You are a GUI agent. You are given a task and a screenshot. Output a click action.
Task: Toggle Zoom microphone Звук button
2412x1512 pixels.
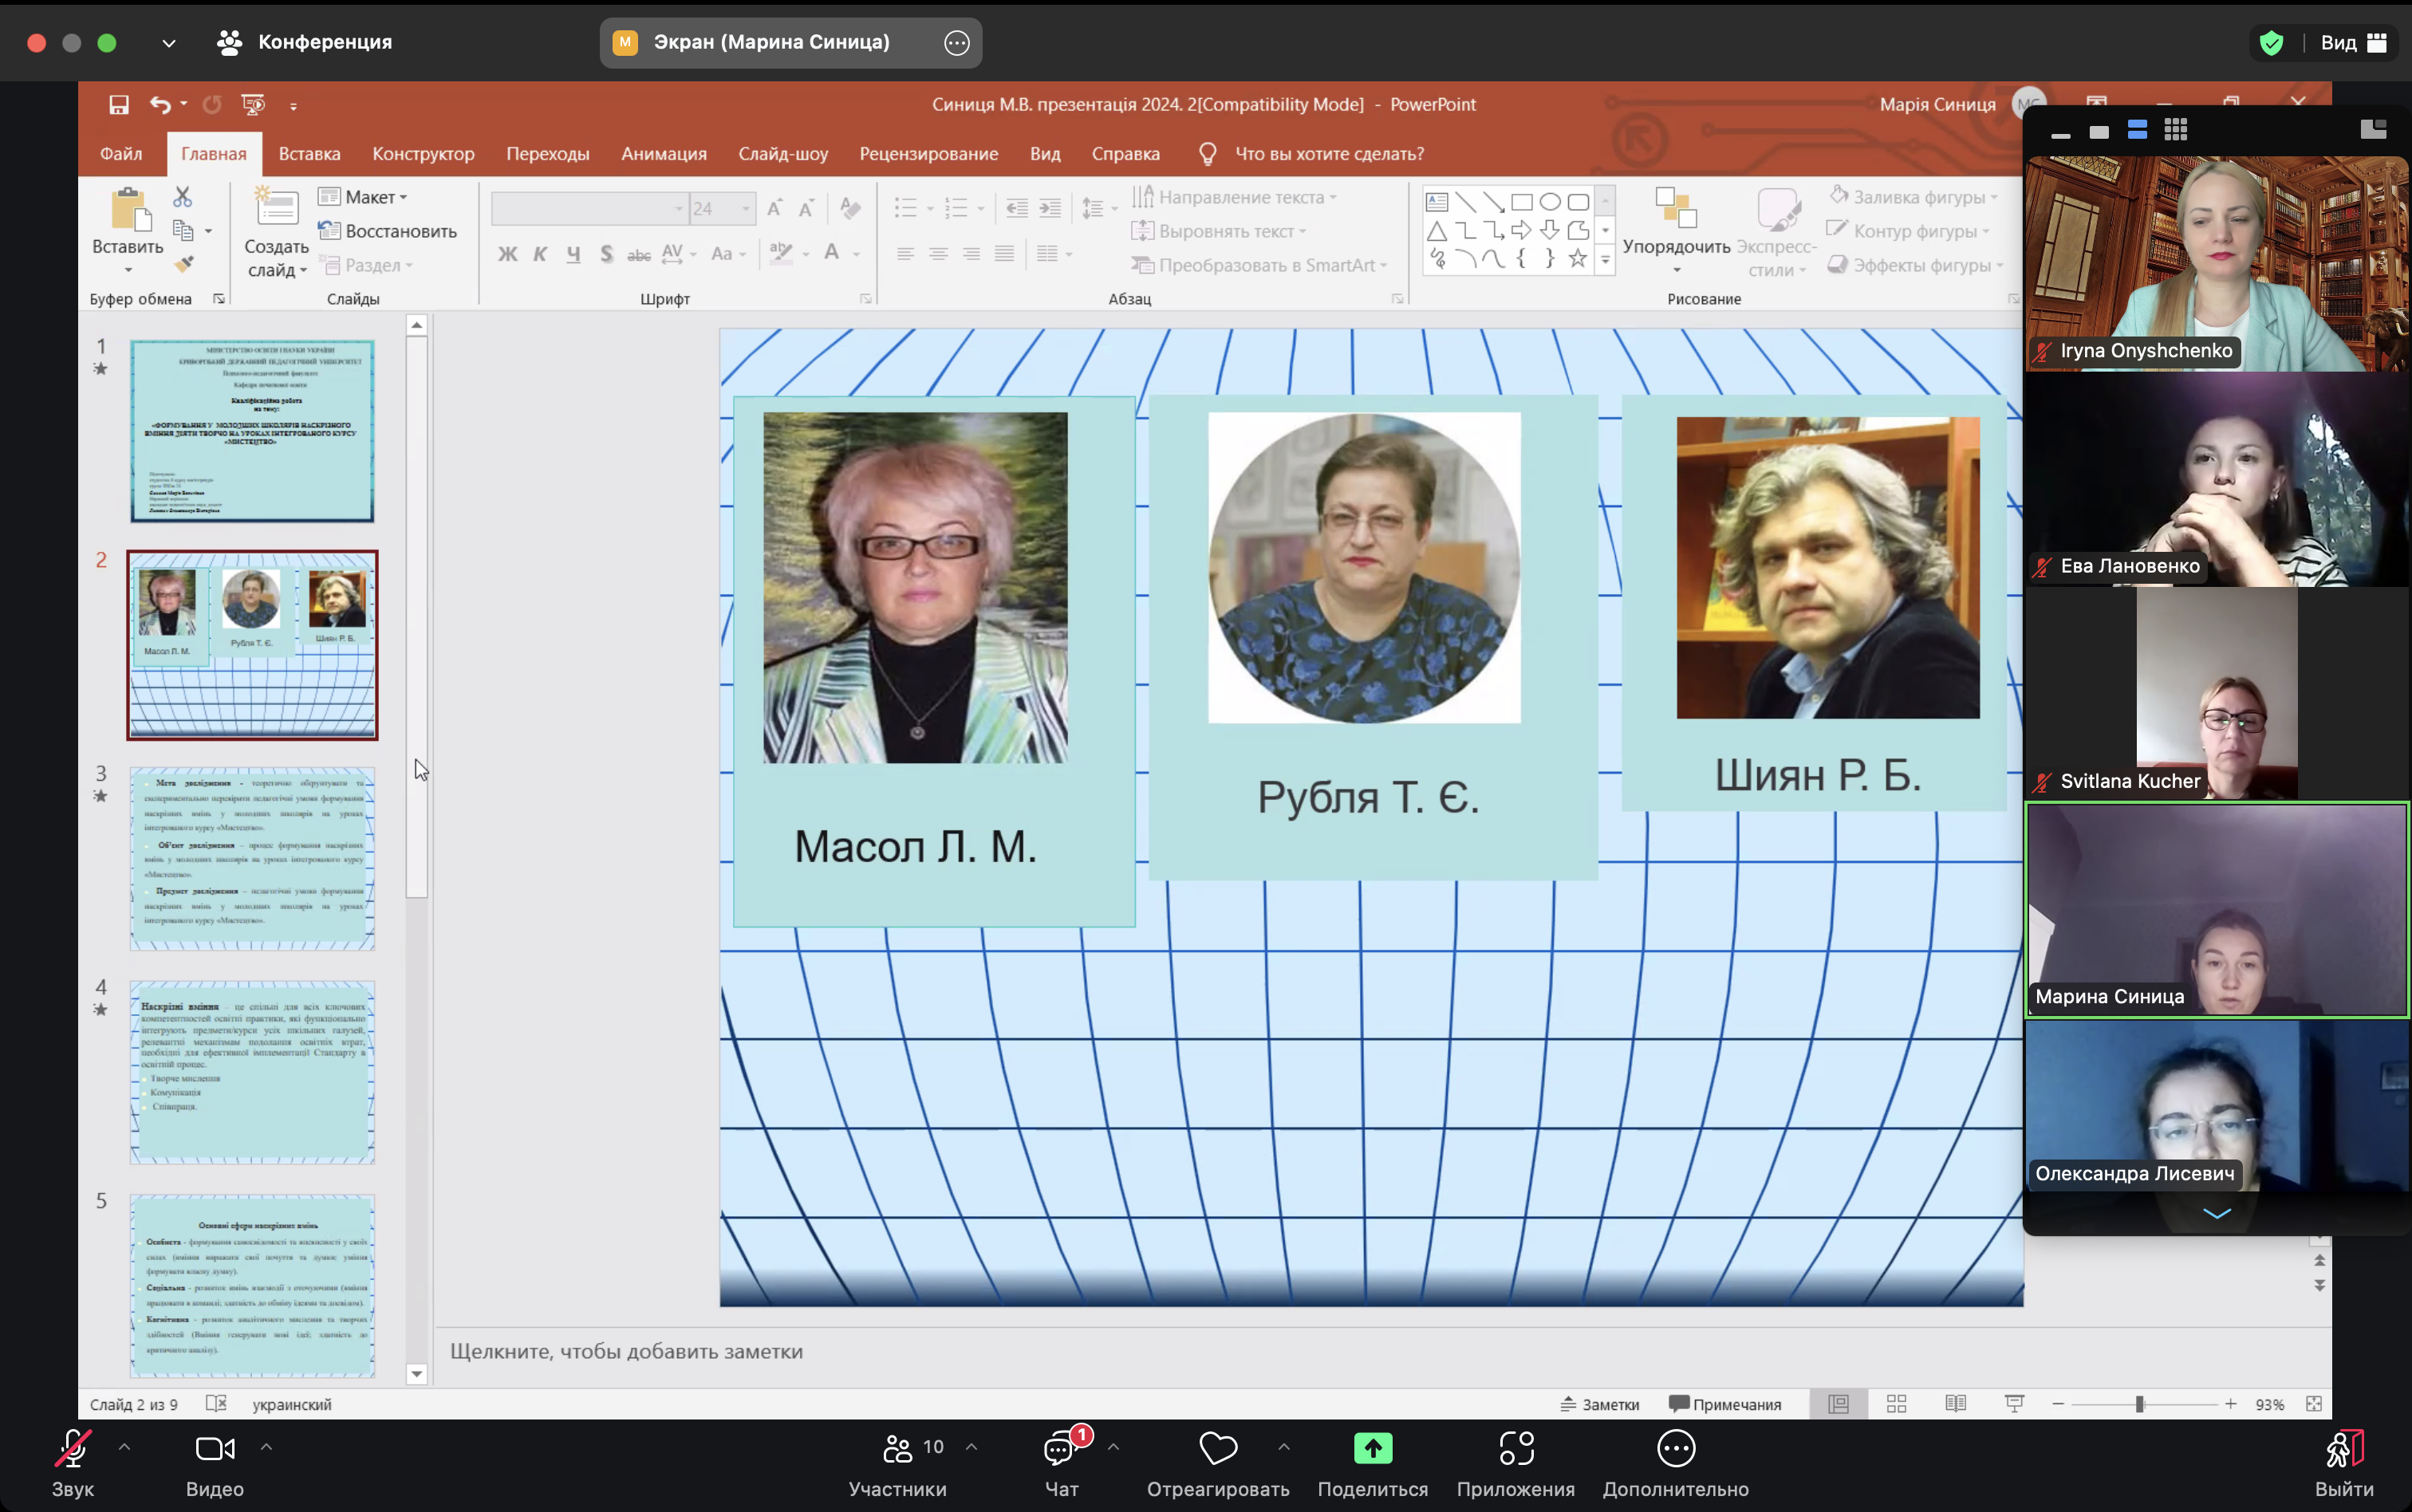pos(73,1463)
